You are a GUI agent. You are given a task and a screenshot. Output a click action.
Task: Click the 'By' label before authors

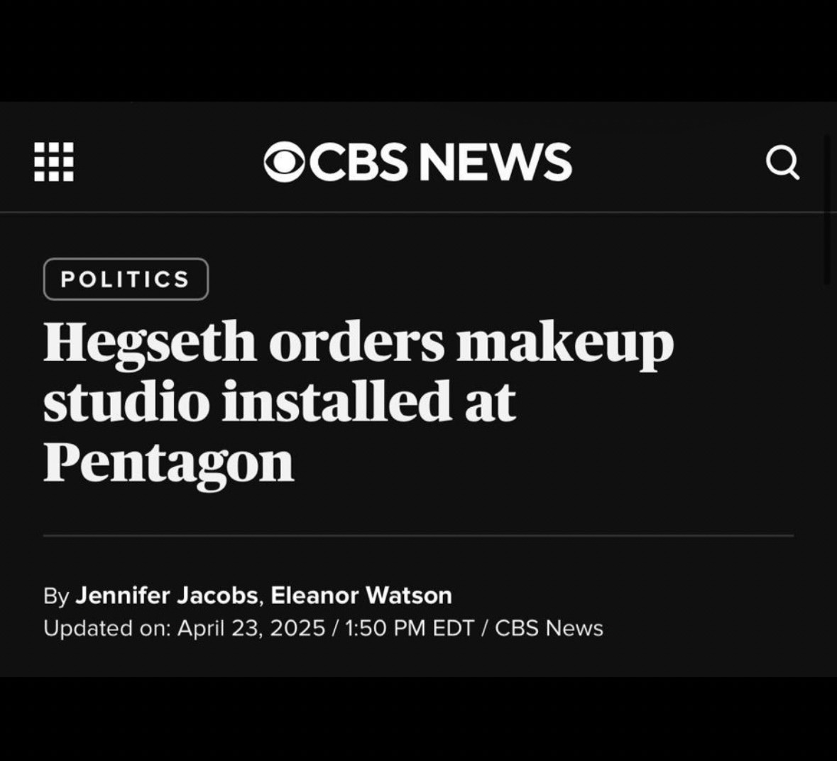[56, 596]
